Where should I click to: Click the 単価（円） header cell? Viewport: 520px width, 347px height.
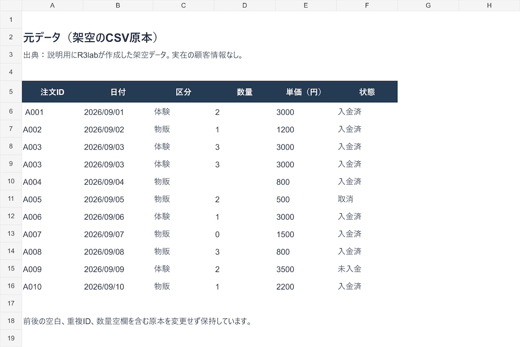point(306,92)
